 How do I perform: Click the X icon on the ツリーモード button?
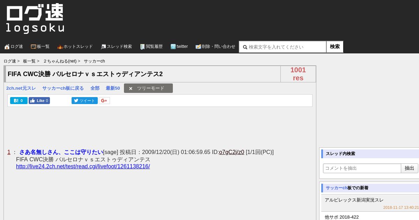tap(131, 89)
